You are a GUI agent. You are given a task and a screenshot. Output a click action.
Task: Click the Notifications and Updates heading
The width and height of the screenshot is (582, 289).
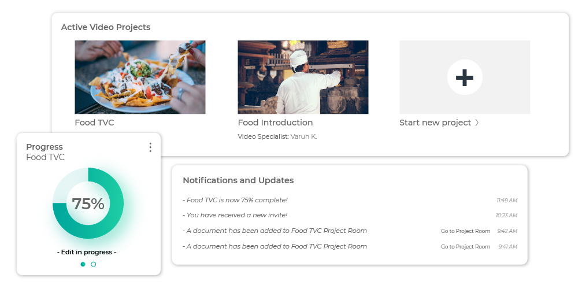tap(238, 180)
